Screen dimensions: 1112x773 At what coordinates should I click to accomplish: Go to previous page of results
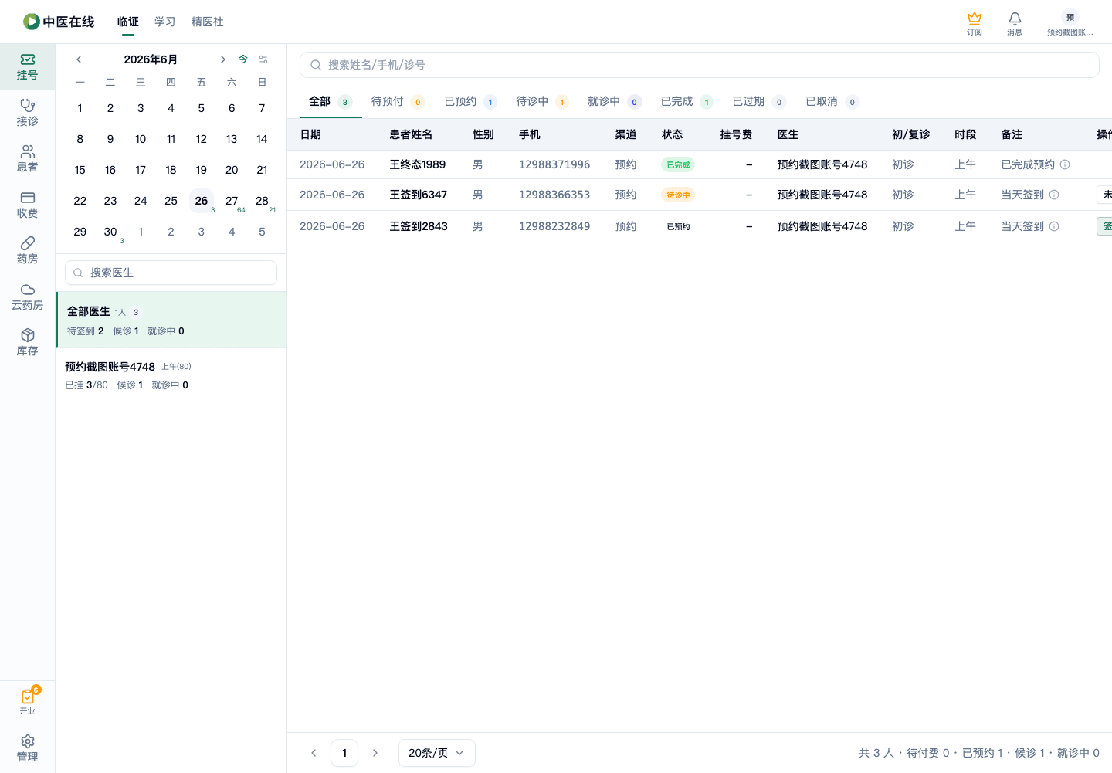coord(314,753)
